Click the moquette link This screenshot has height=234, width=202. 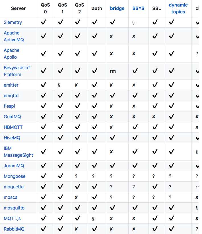click(x=14, y=187)
